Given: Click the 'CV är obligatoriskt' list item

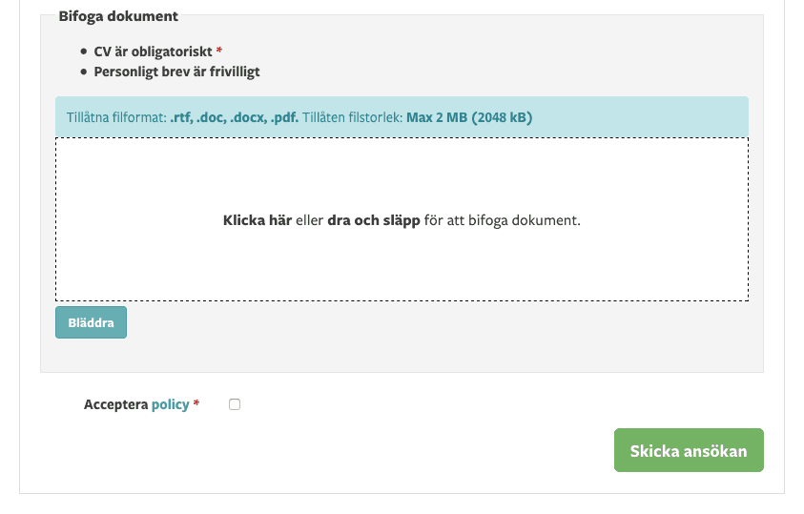Looking at the screenshot, I should [x=153, y=51].
